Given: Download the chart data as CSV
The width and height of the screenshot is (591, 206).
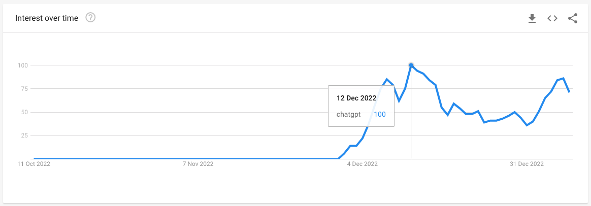Looking at the screenshot, I should coord(532,18).
